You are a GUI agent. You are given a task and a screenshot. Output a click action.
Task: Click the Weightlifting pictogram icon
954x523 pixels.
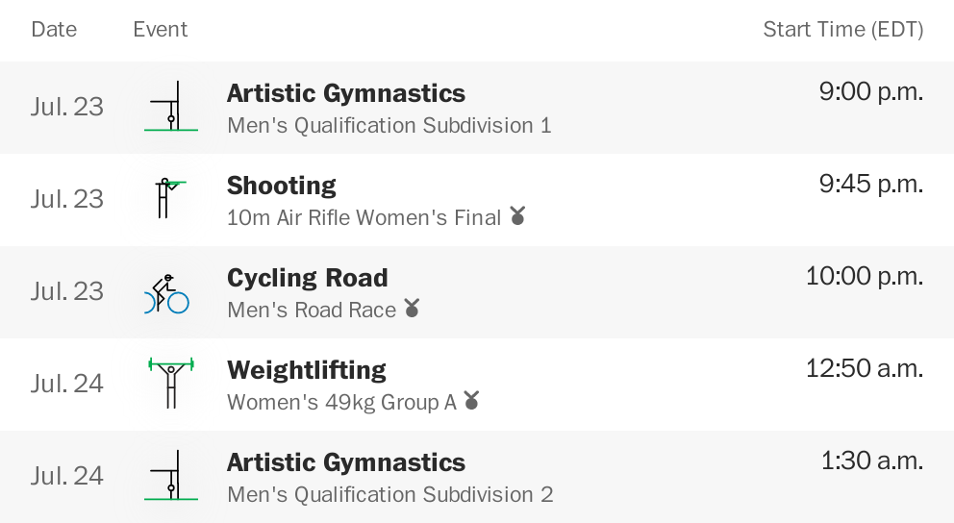[x=171, y=383]
